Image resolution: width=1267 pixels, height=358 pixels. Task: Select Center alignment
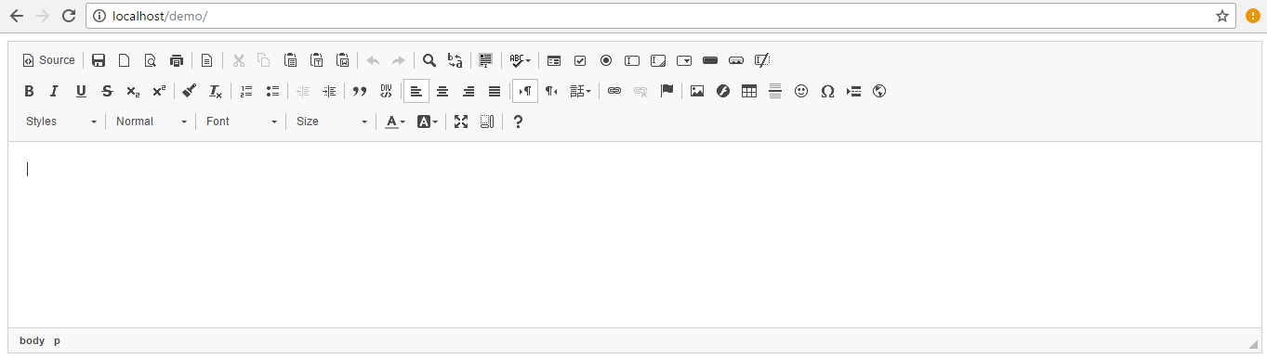coord(442,91)
